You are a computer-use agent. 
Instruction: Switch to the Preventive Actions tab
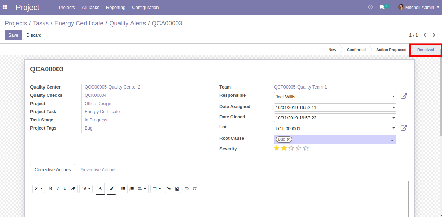pyautogui.click(x=98, y=169)
